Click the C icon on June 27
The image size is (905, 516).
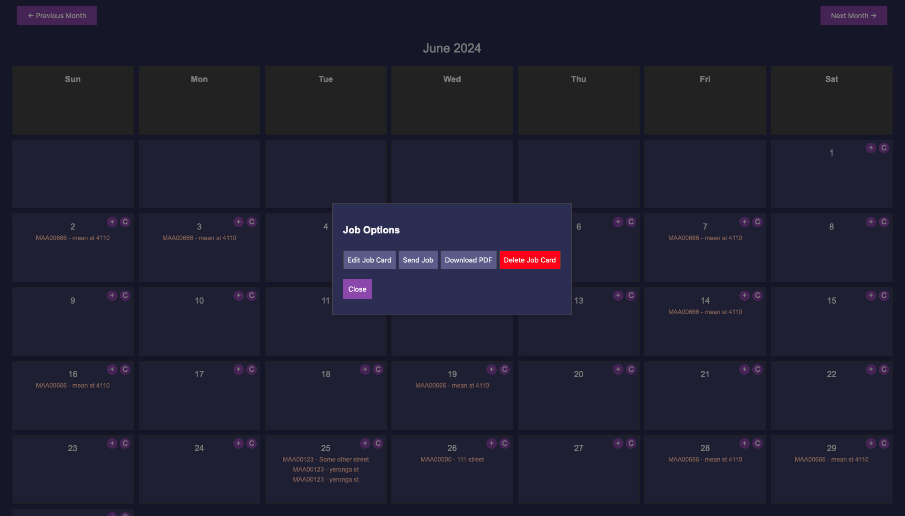(x=630, y=443)
